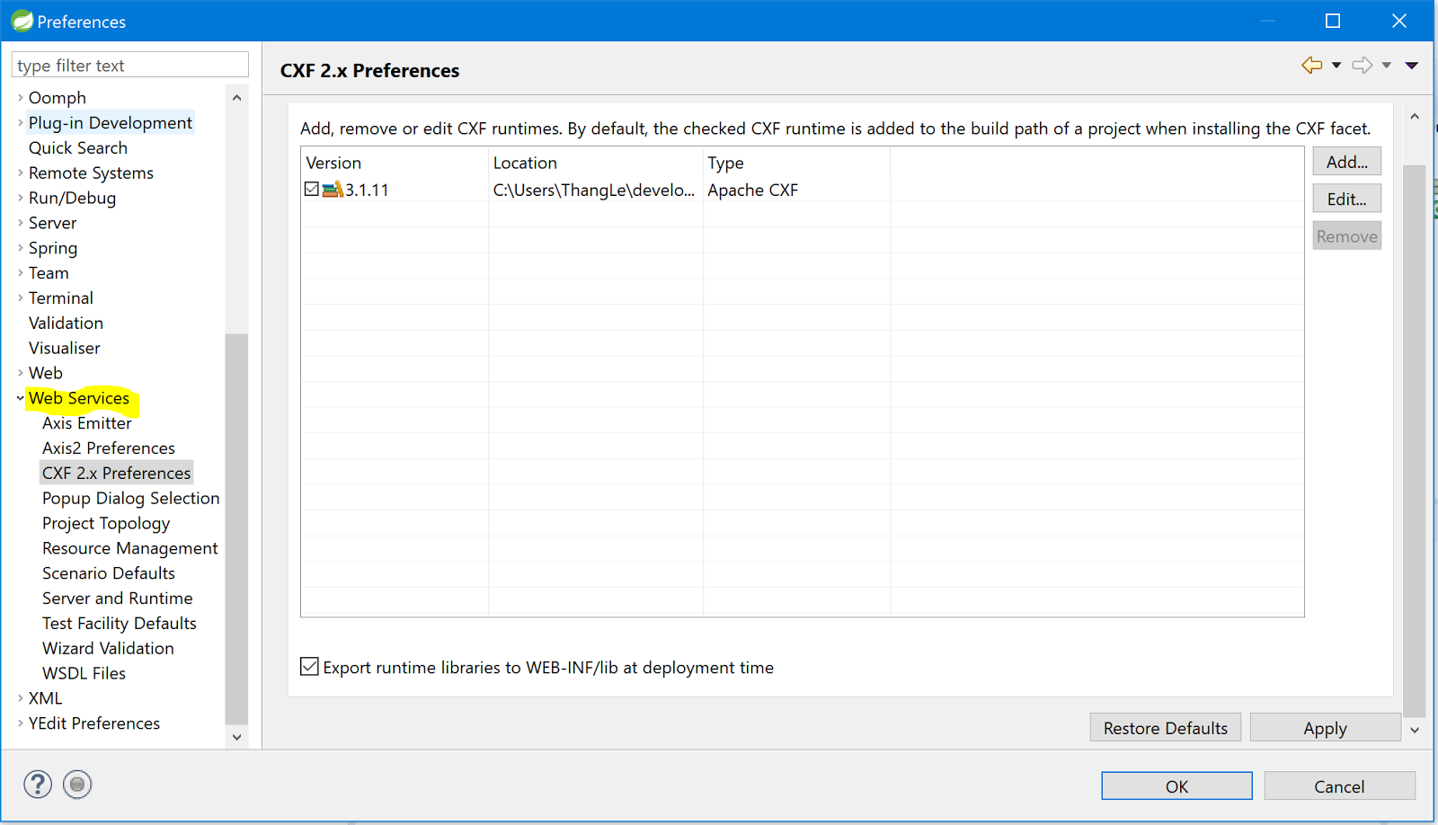Click the type filter text field

coord(129,64)
